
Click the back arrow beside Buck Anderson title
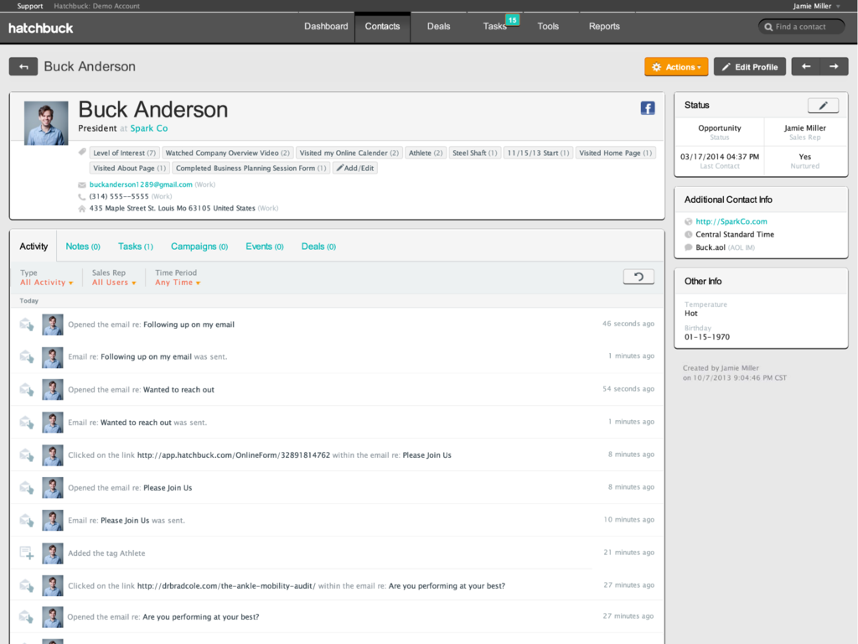click(x=23, y=66)
